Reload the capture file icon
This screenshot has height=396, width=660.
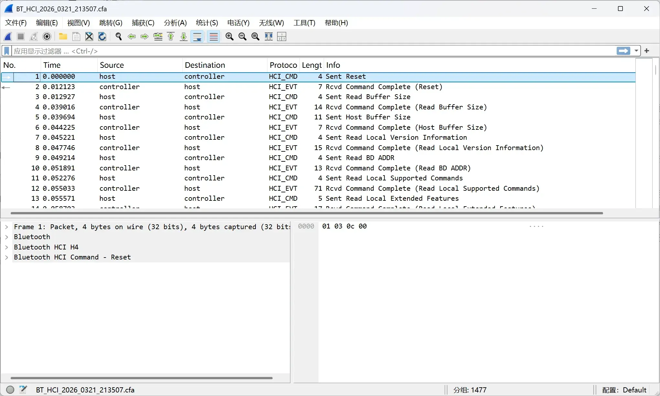[102, 36]
